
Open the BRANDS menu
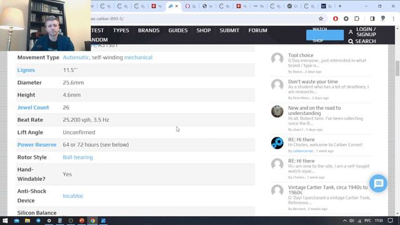pos(149,31)
